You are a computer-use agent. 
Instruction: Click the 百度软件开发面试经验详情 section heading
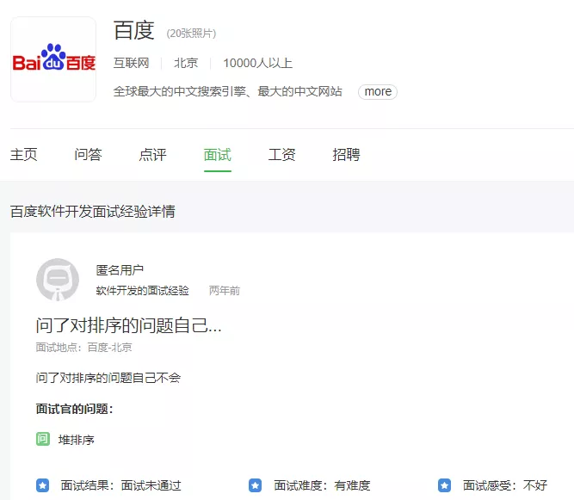93,212
